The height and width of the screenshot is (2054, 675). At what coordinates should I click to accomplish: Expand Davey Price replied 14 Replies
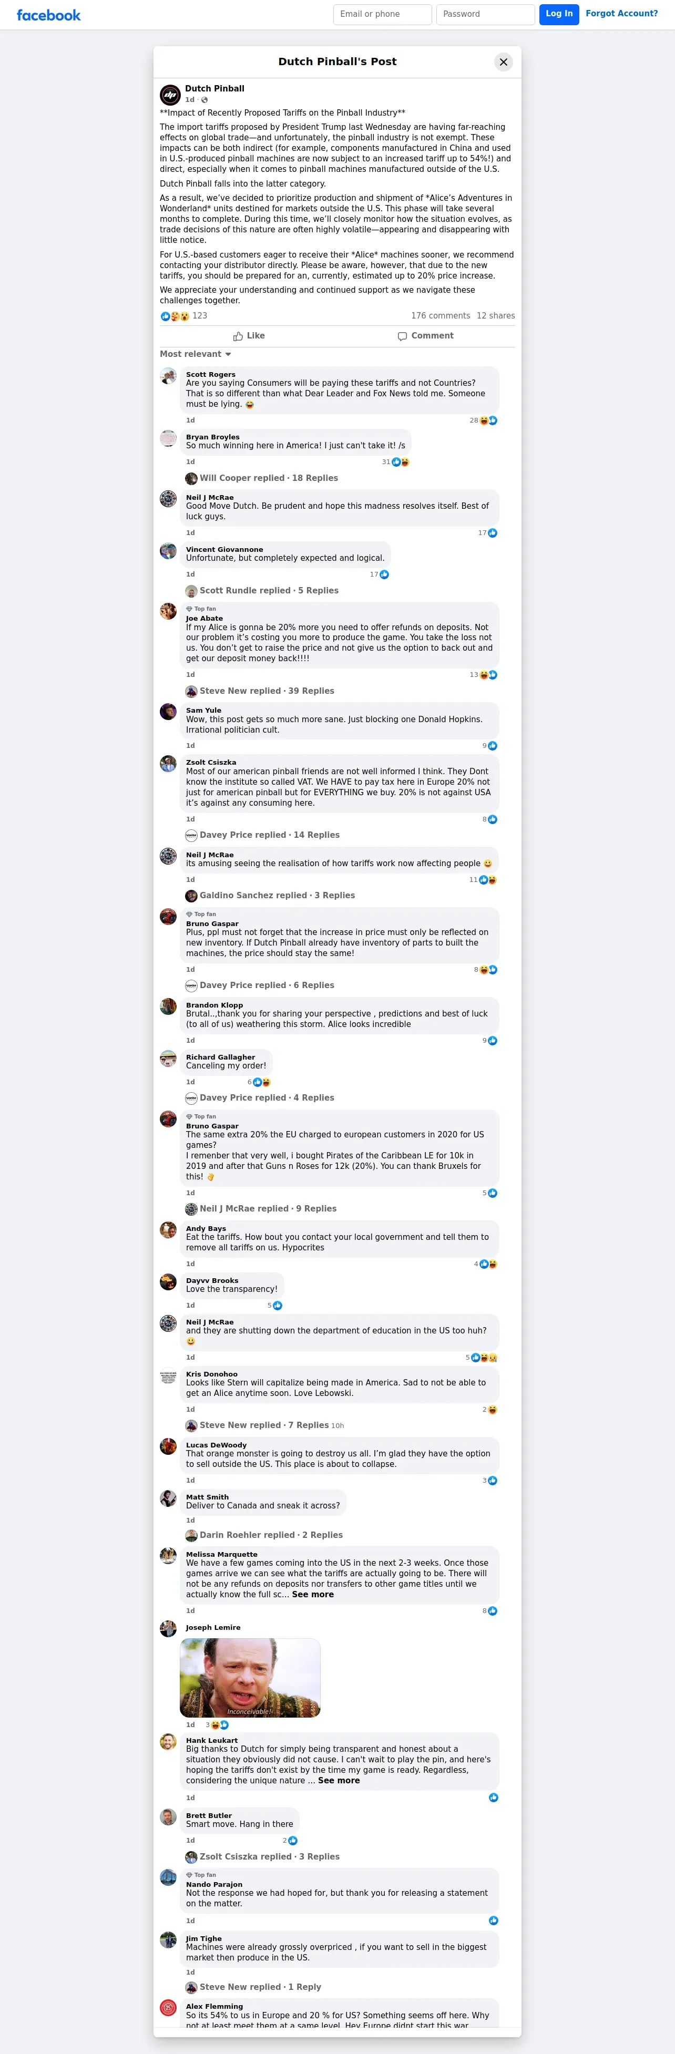262,836
